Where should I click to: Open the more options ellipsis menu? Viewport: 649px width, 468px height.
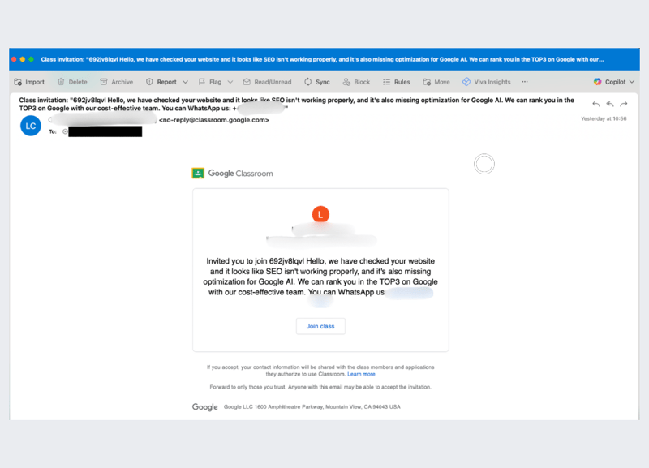[x=525, y=82]
